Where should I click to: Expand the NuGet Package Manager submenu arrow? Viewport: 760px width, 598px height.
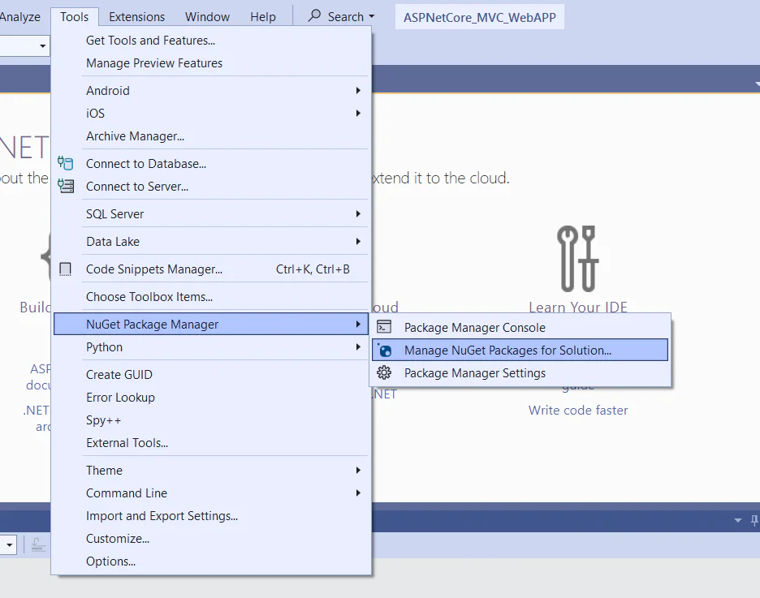tap(358, 324)
